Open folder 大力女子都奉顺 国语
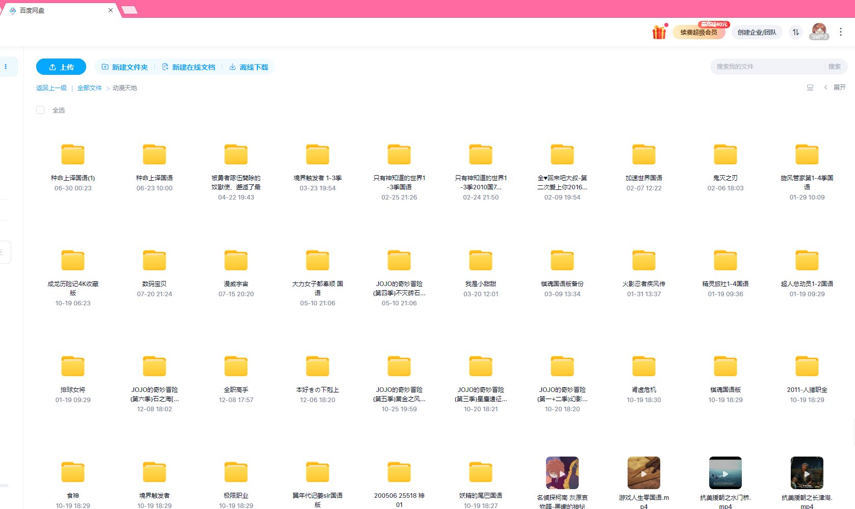This screenshot has width=855, height=509. 318,261
